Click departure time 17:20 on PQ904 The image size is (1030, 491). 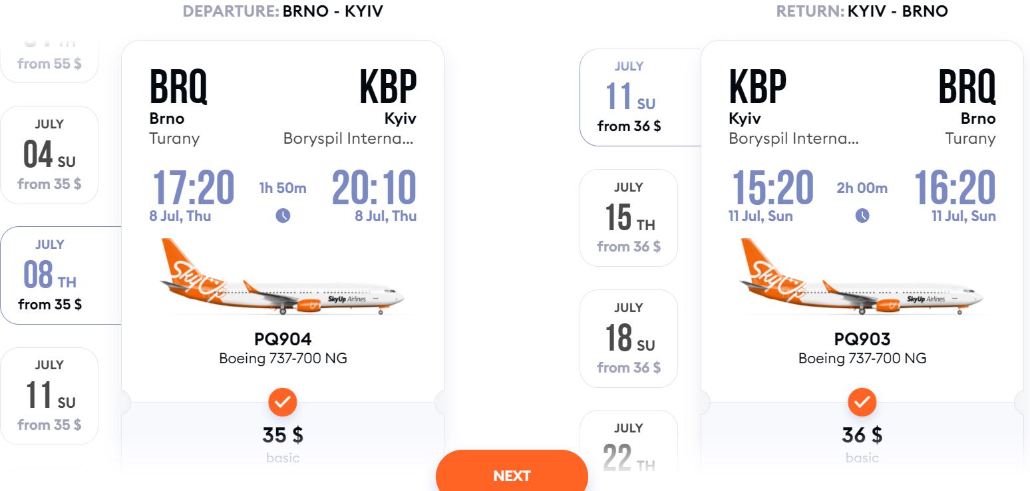click(x=194, y=187)
